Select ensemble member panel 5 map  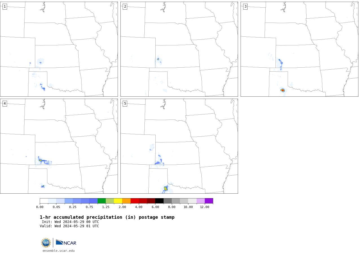coord(179,146)
